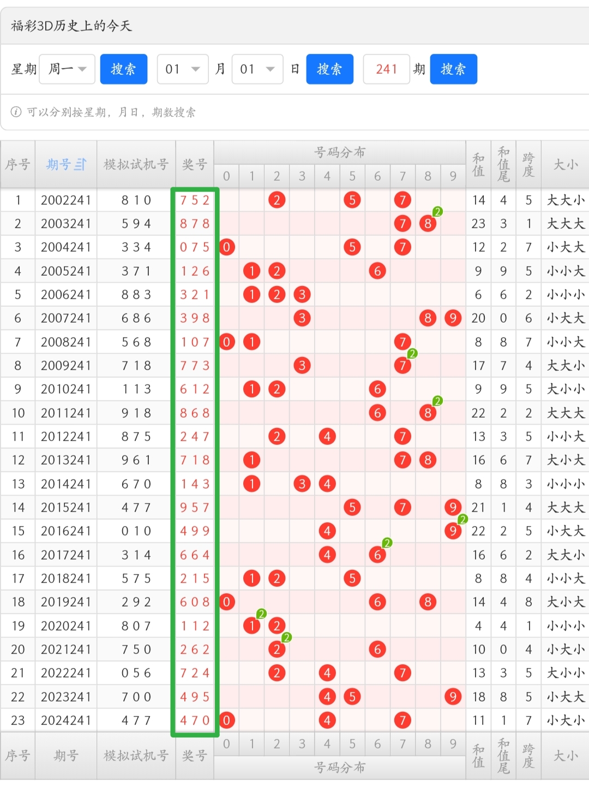Click red ball 6 in row 2011241
The image size is (589, 785).
(x=377, y=413)
